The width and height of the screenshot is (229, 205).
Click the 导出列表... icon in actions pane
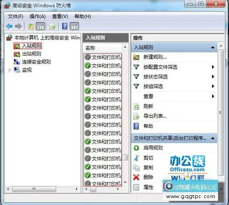tap(136, 116)
